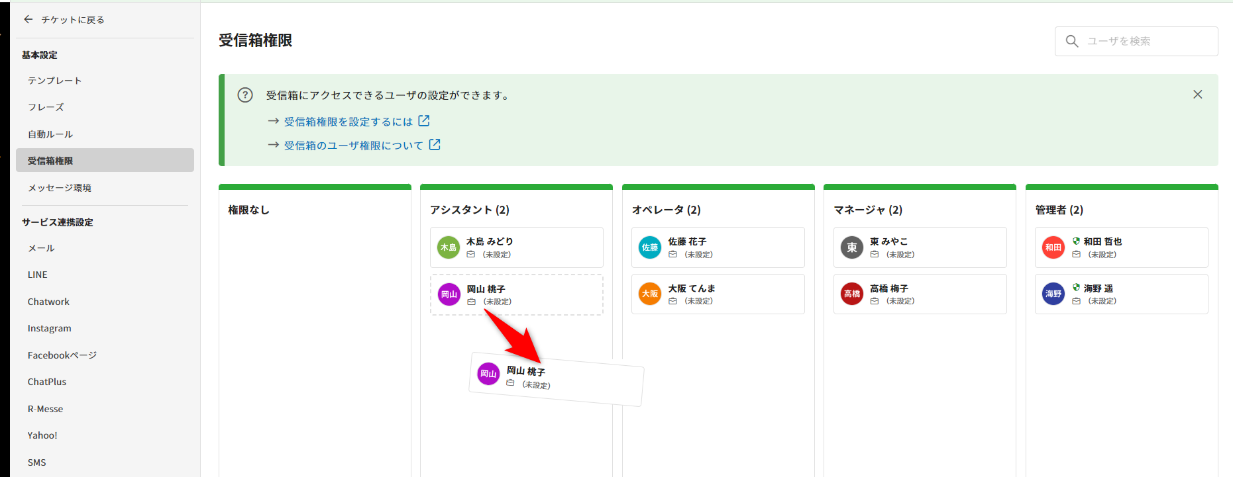1233x477 pixels.
Task: Open テンプレート in the sidebar
Action: pos(54,81)
